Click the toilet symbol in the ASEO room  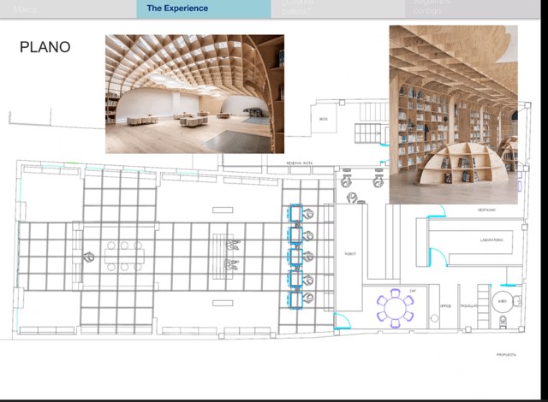[x=503, y=321]
